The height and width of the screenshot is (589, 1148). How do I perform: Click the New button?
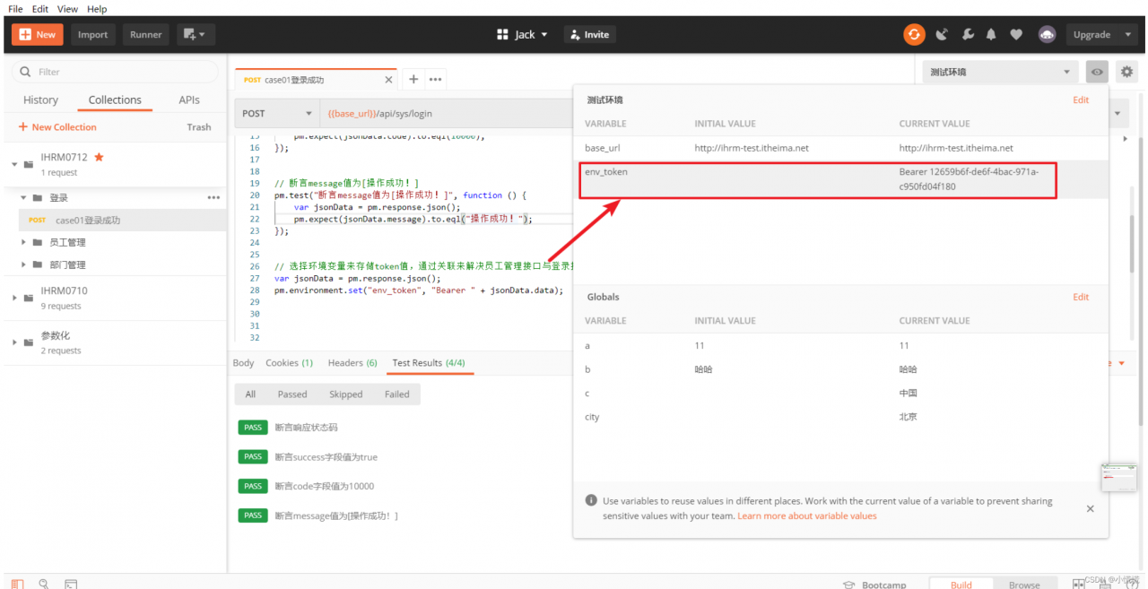pos(37,35)
